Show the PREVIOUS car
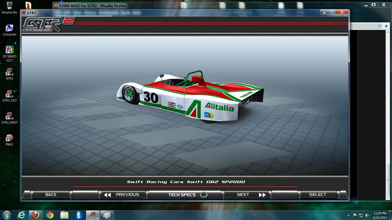 [123, 194]
